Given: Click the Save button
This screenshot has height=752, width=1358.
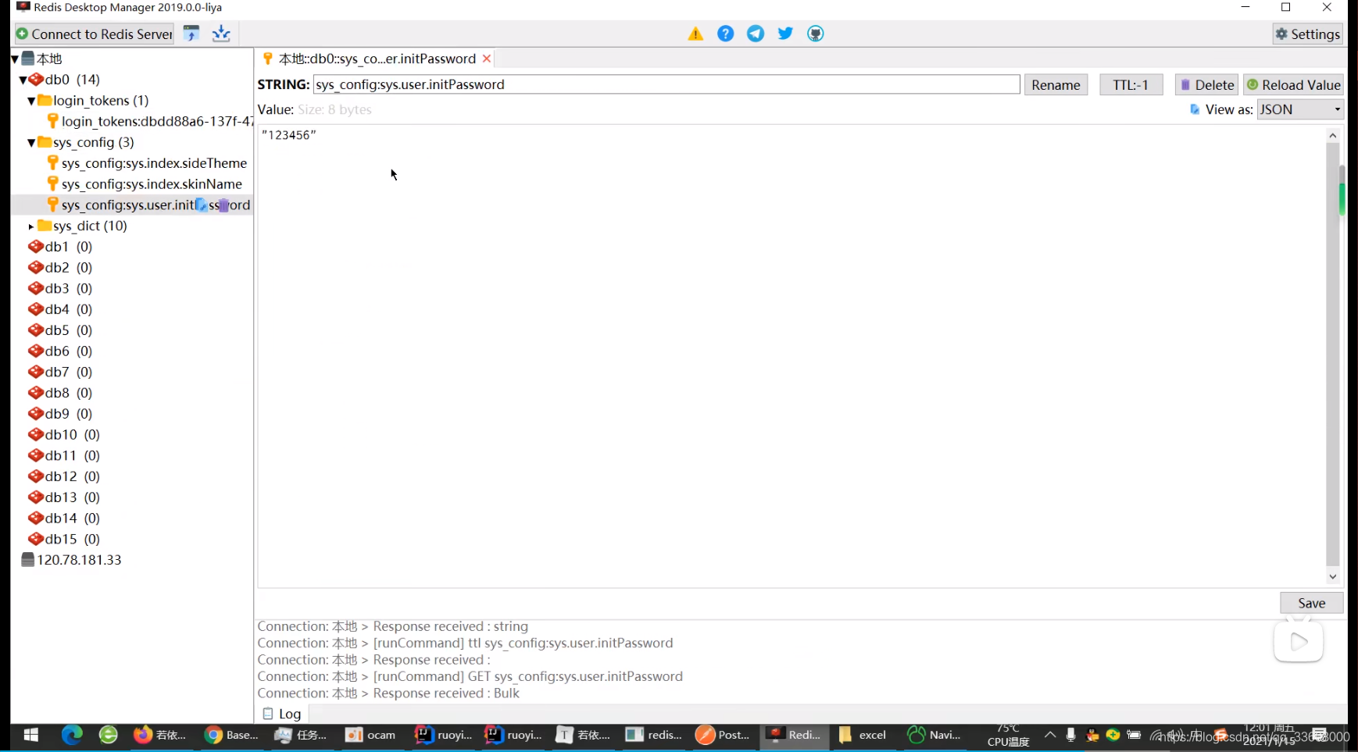Looking at the screenshot, I should pos(1311,603).
